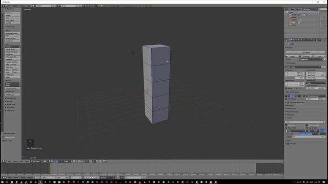Open the No Sync playback dropdown

click(107, 177)
